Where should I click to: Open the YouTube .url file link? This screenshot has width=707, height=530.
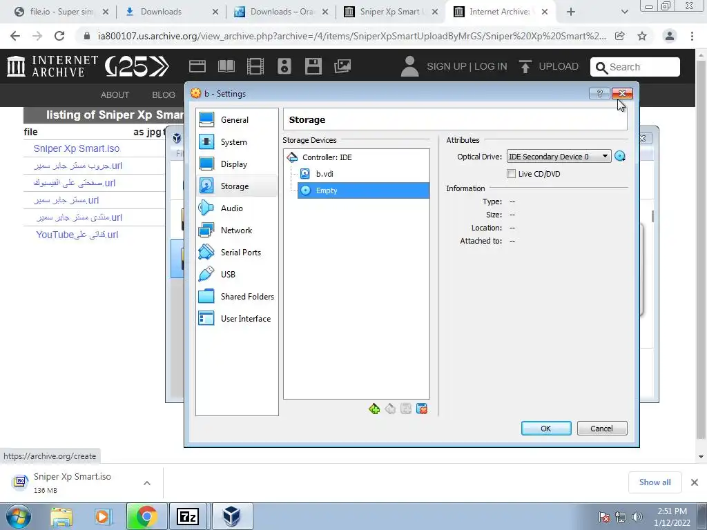pos(77,235)
